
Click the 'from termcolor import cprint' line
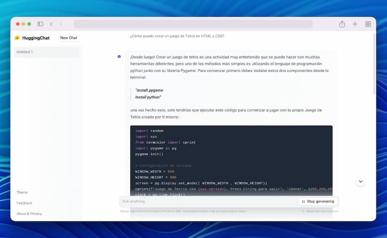point(166,142)
